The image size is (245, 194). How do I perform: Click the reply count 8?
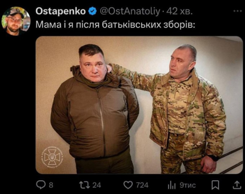51,185
